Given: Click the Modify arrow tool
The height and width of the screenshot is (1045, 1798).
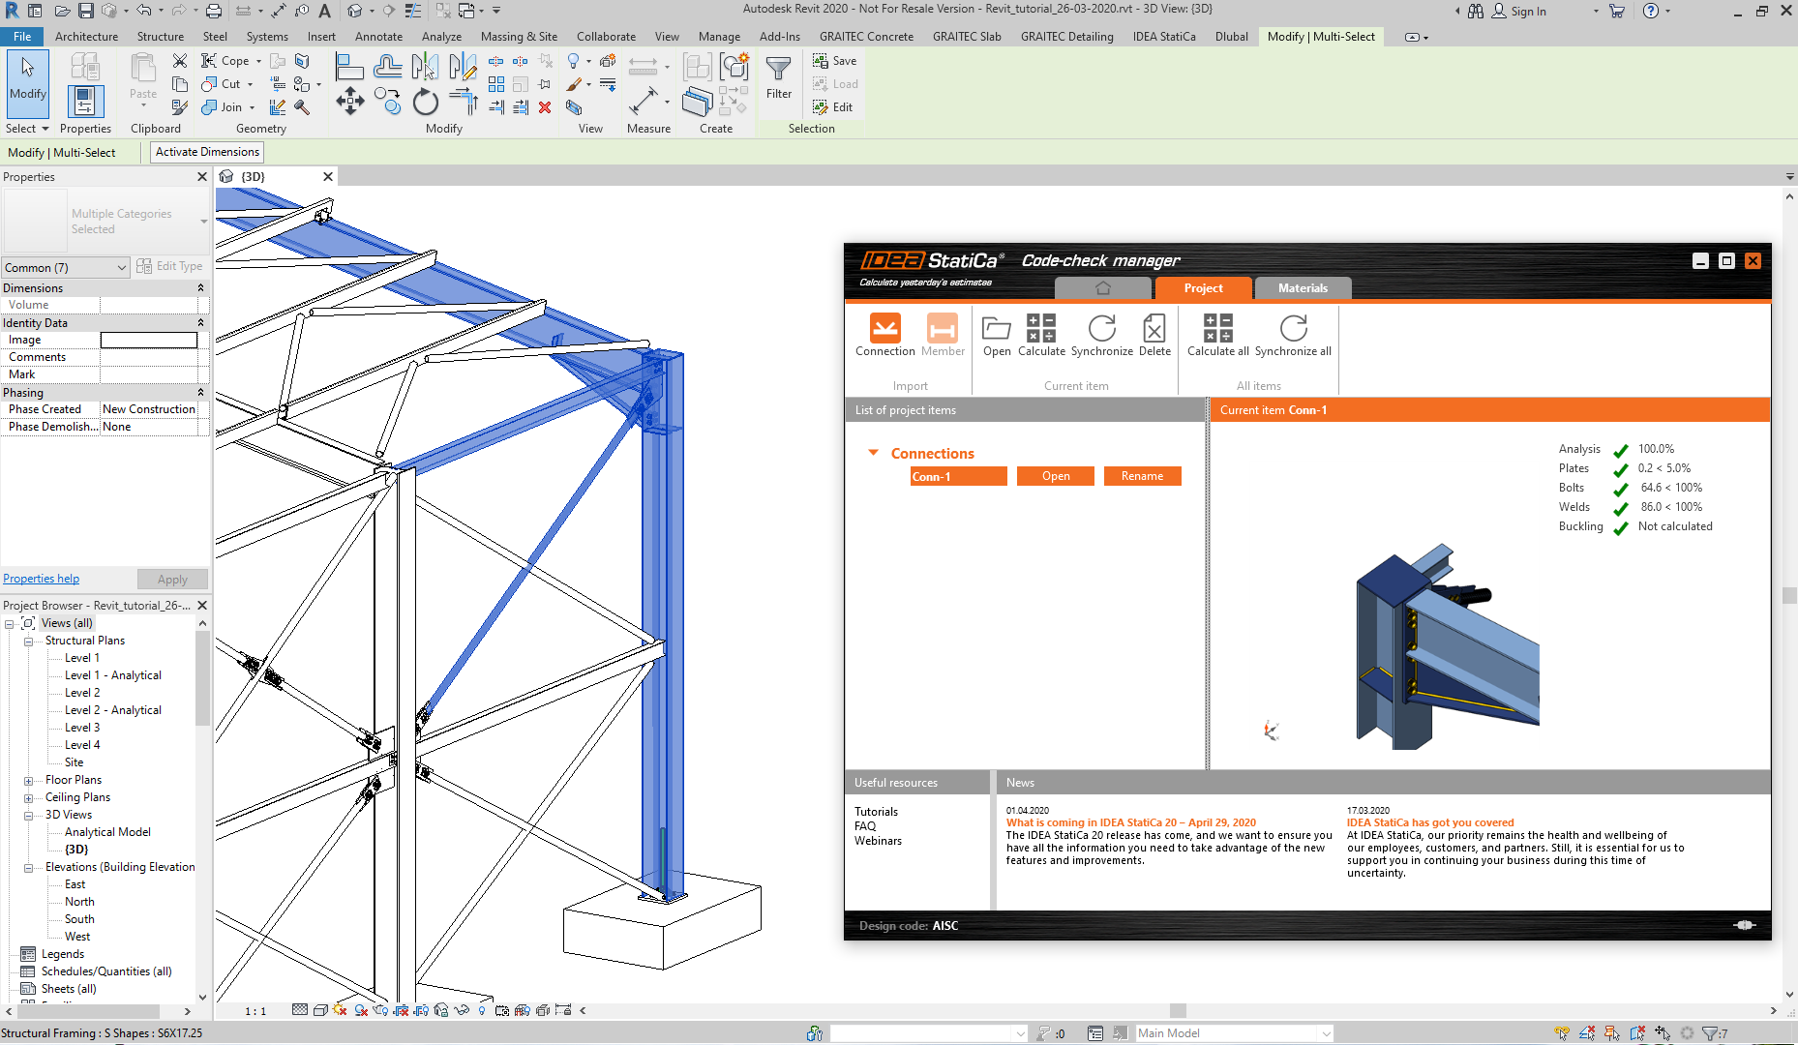Looking at the screenshot, I should tap(28, 77).
